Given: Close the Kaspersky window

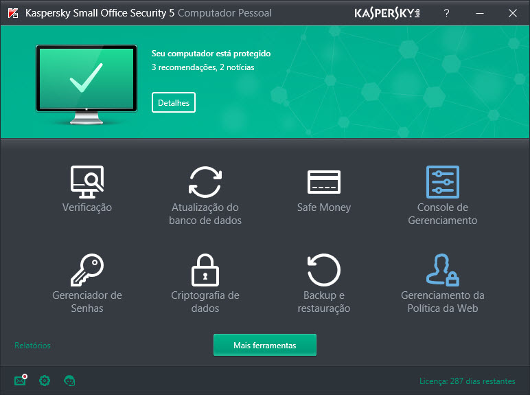Looking at the screenshot, I should [512, 13].
